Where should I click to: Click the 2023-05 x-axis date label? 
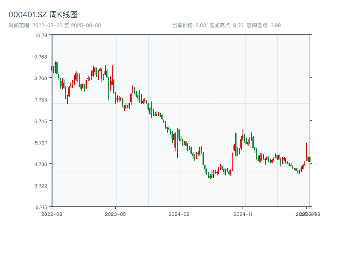click(115, 214)
